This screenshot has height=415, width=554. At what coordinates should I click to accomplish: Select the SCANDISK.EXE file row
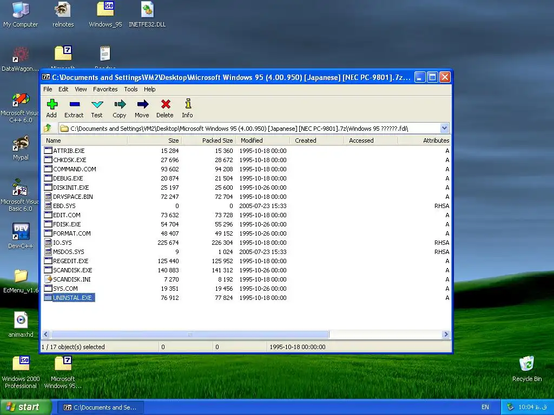coord(246,270)
